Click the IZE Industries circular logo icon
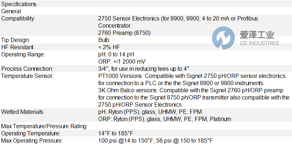The width and height of the screenshot is (292, 144). click(x=223, y=38)
